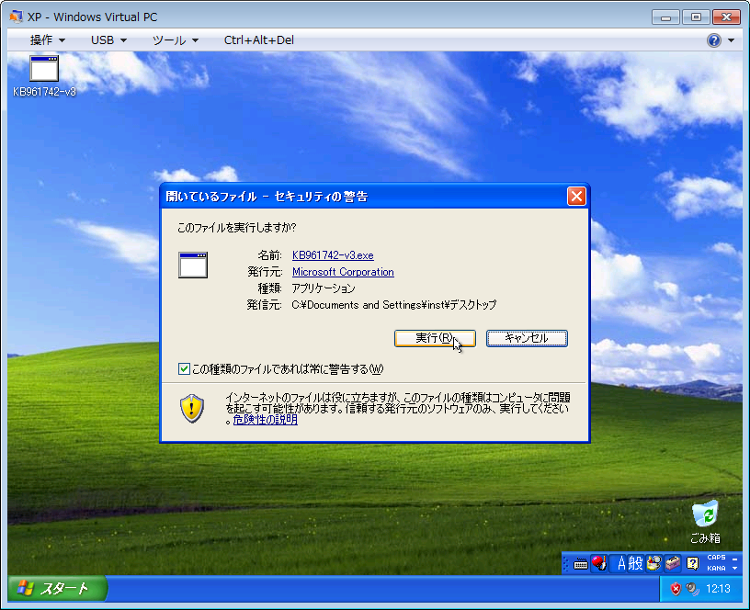This screenshot has width=750, height=610.
Task: Open the IME tools toolbox icon
Action: point(673,563)
